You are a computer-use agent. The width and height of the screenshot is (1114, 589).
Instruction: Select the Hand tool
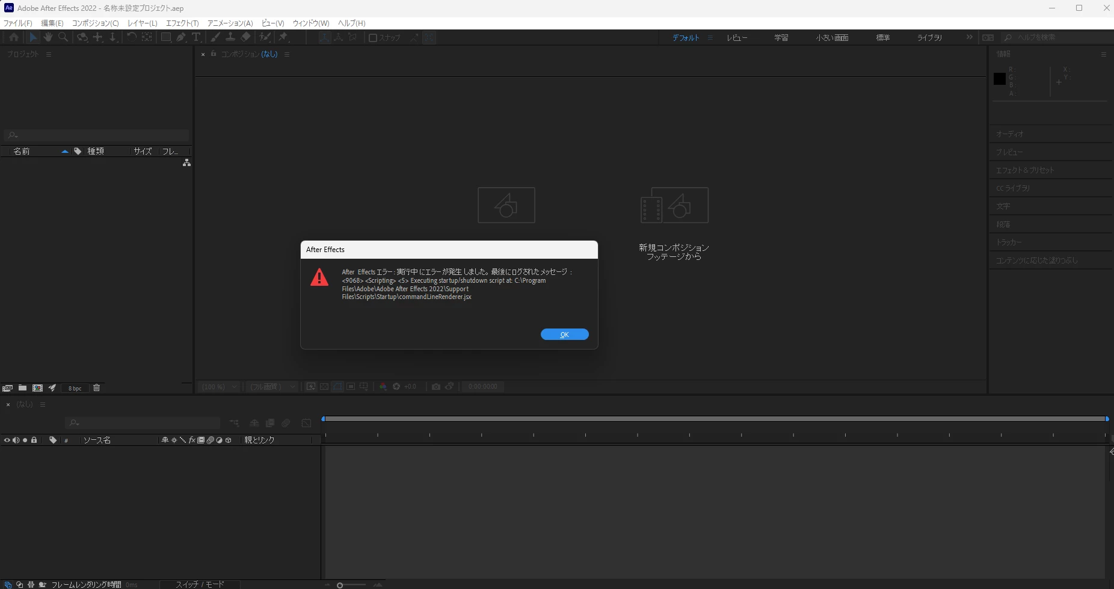pos(48,37)
